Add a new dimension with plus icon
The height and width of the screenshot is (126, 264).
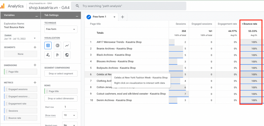(35, 65)
